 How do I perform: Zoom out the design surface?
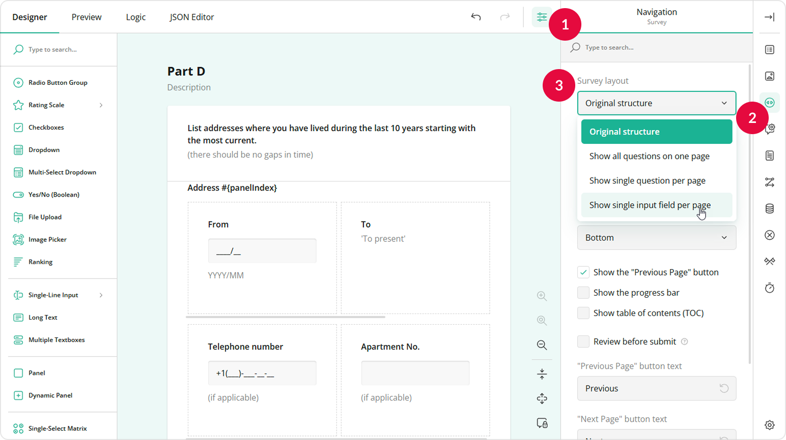tap(541, 345)
